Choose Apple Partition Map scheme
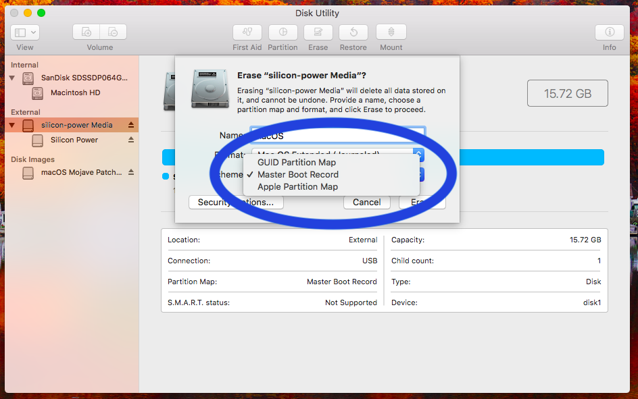638x399 pixels. [x=297, y=187]
